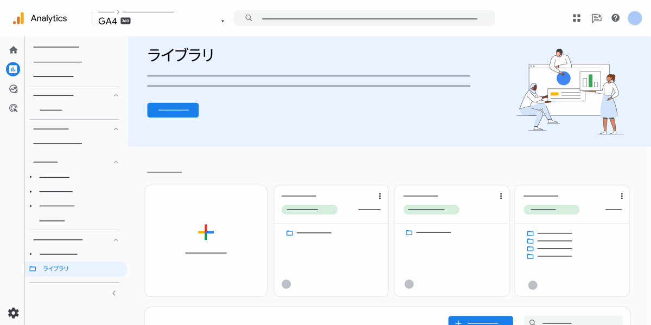651x325 pixels.
Task: Expand the first tree item arrow in the sidebar
Action: (31, 176)
